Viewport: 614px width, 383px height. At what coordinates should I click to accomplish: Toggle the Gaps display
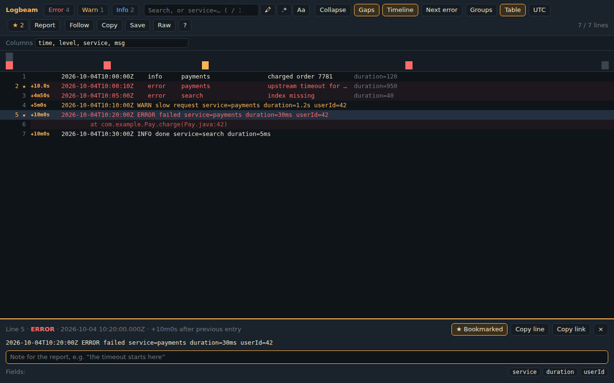tap(366, 10)
